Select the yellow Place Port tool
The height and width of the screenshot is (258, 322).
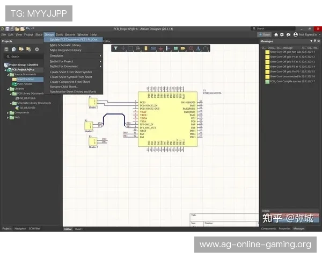(x=183, y=48)
